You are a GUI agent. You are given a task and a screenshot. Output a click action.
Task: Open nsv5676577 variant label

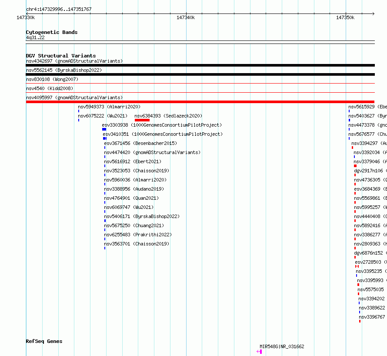coord(367,134)
